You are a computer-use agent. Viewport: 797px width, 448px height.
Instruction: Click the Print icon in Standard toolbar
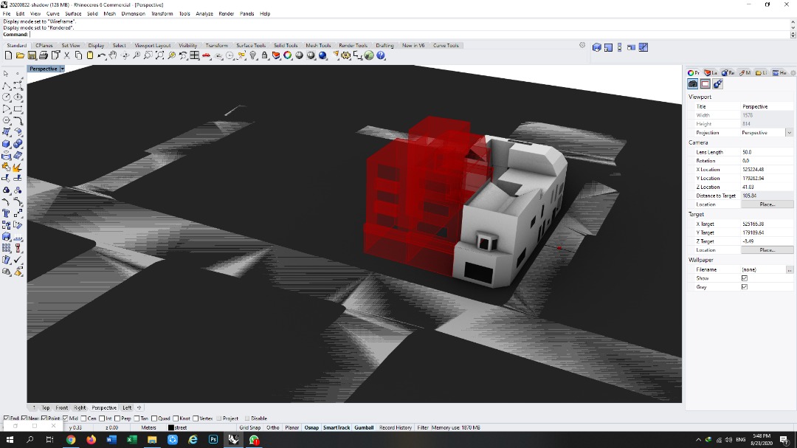pyautogui.click(x=44, y=55)
